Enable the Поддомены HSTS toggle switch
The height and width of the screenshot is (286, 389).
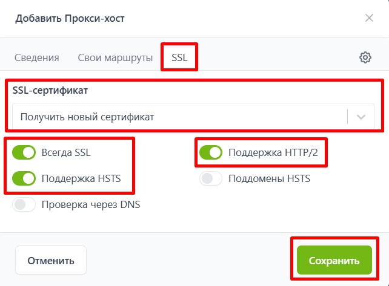click(x=211, y=178)
